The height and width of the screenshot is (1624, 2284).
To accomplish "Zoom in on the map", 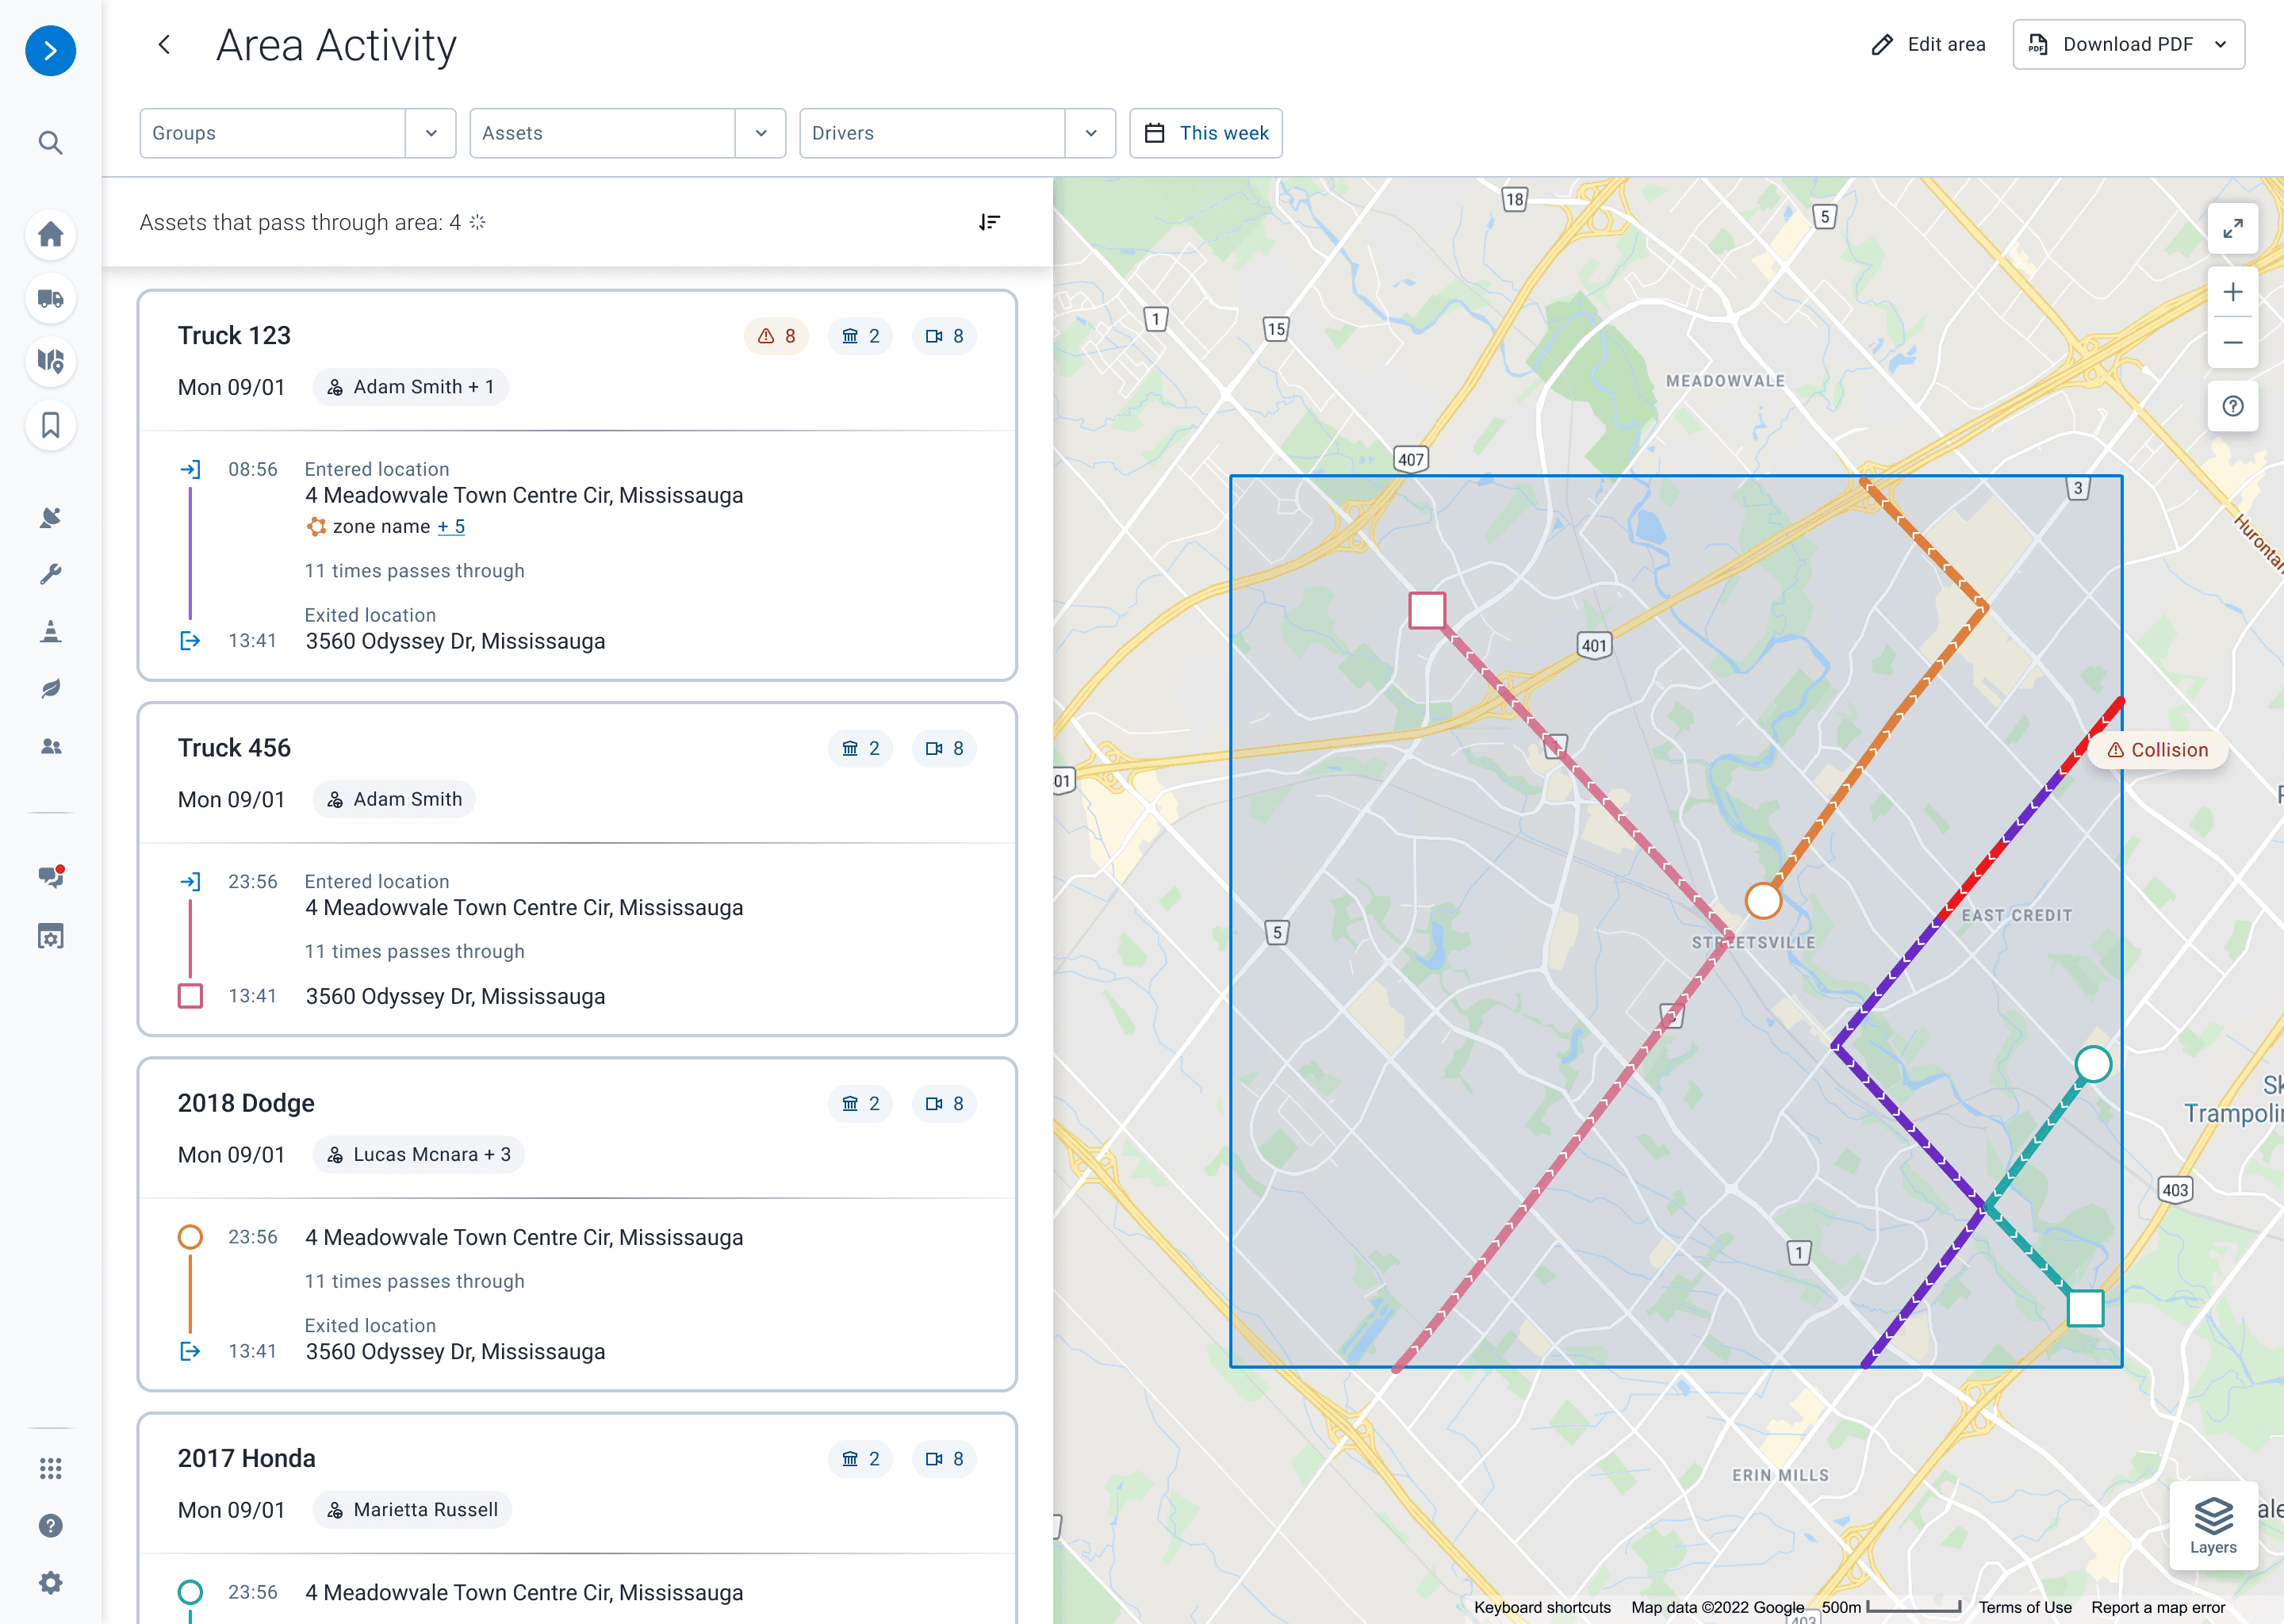I will [2232, 292].
